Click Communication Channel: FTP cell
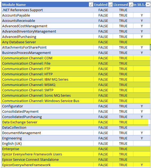Viewport: 151px width, 168px height. (x=48, y=69)
